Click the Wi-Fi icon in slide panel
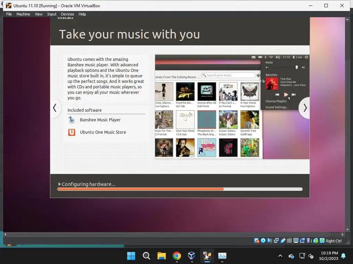 point(271,57)
